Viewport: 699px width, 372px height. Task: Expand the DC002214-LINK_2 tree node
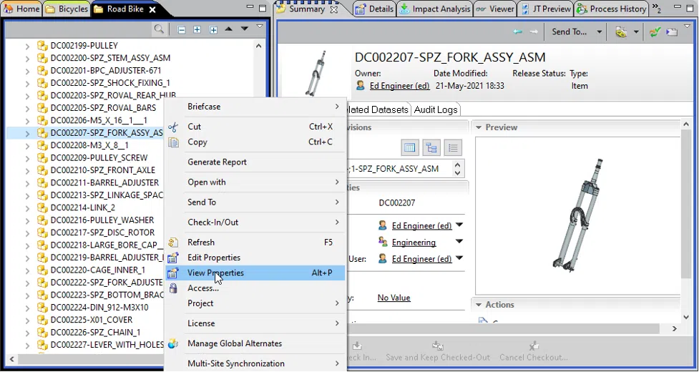[28, 208]
